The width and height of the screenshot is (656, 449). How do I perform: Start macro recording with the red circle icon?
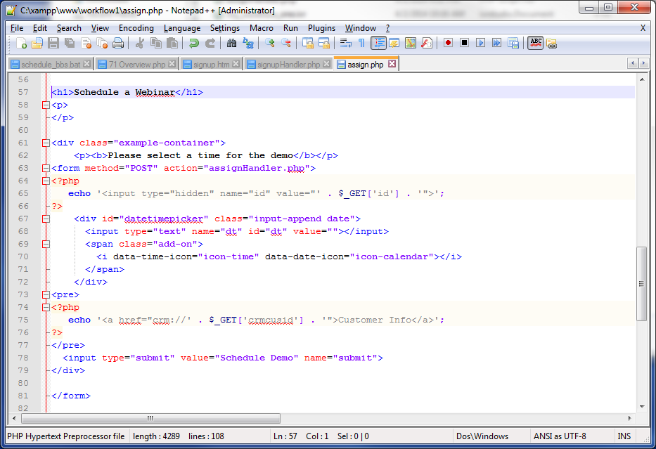[x=448, y=44]
